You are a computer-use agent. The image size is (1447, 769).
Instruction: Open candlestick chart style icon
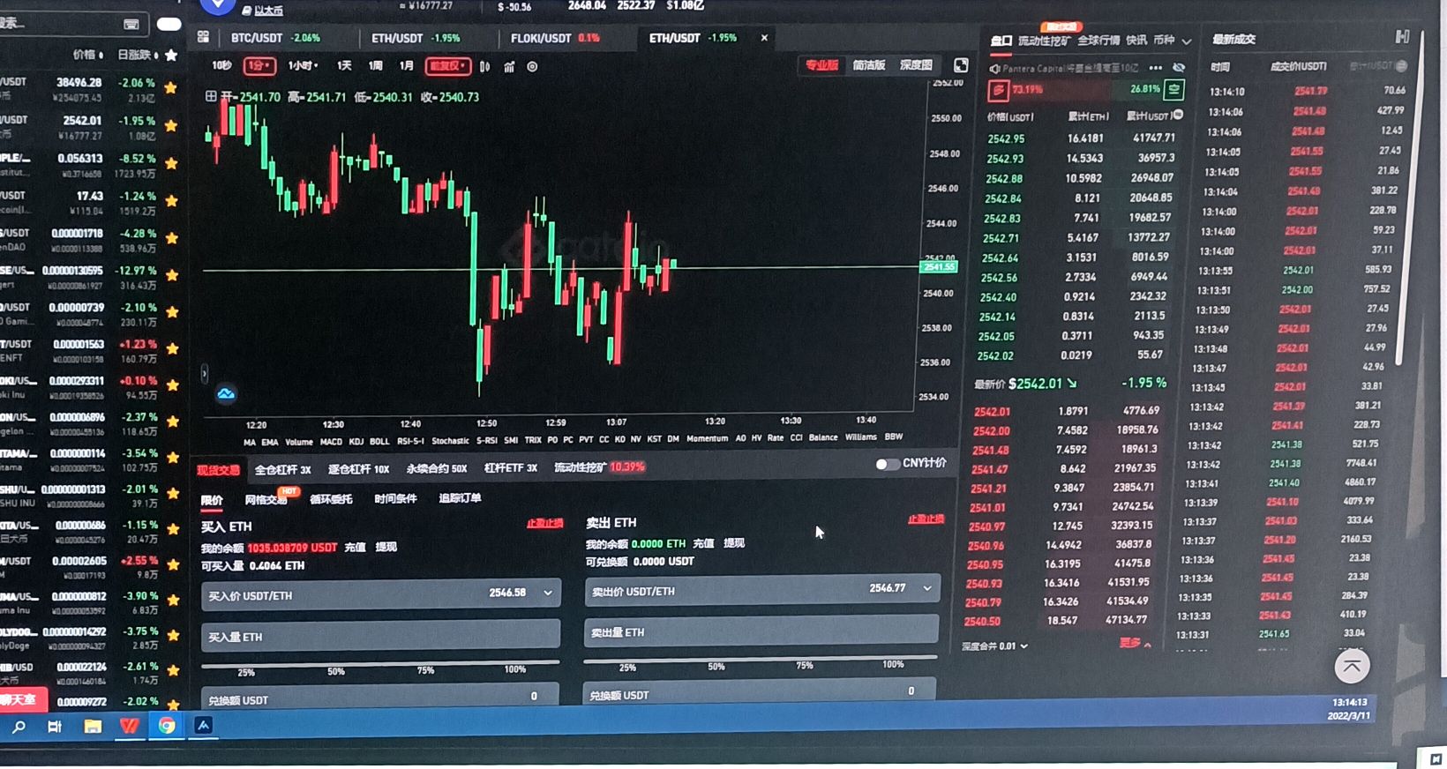coord(484,66)
